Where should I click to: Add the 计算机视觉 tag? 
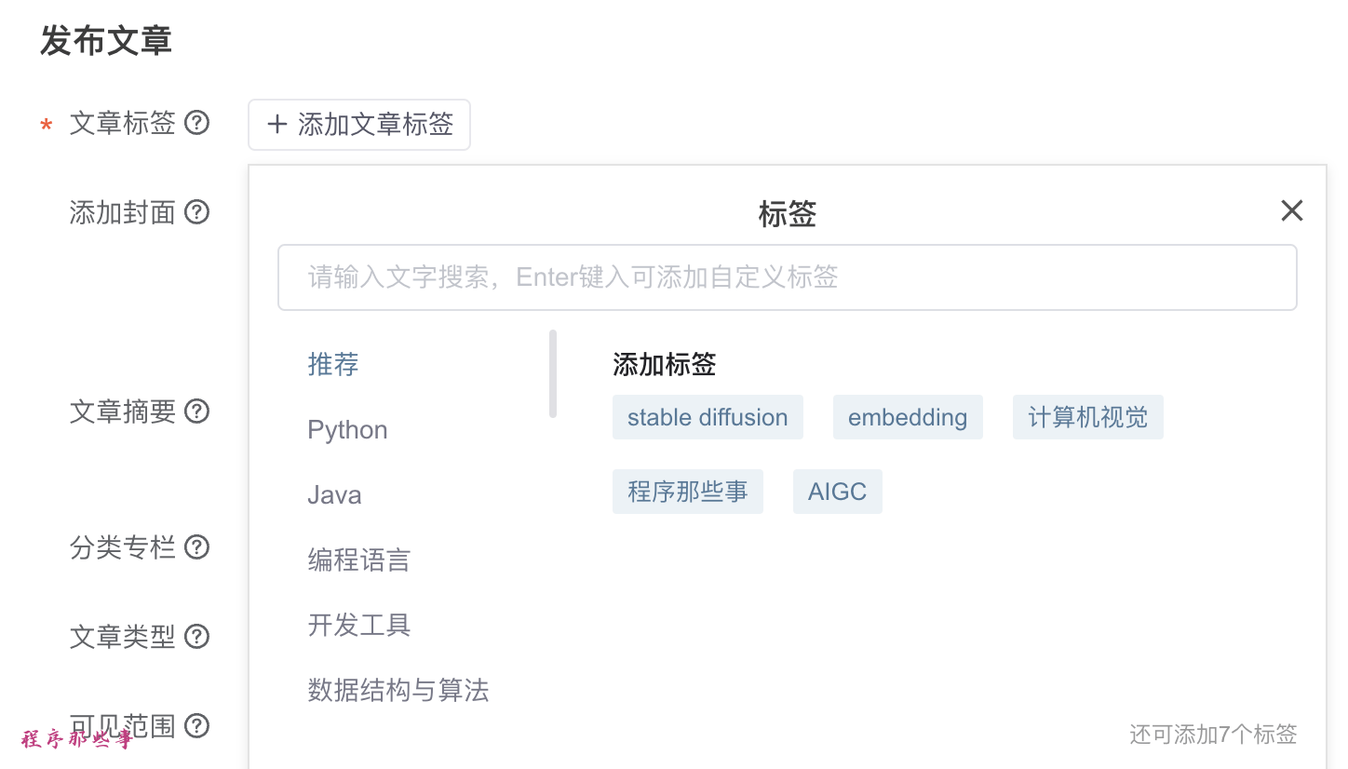tap(1087, 417)
